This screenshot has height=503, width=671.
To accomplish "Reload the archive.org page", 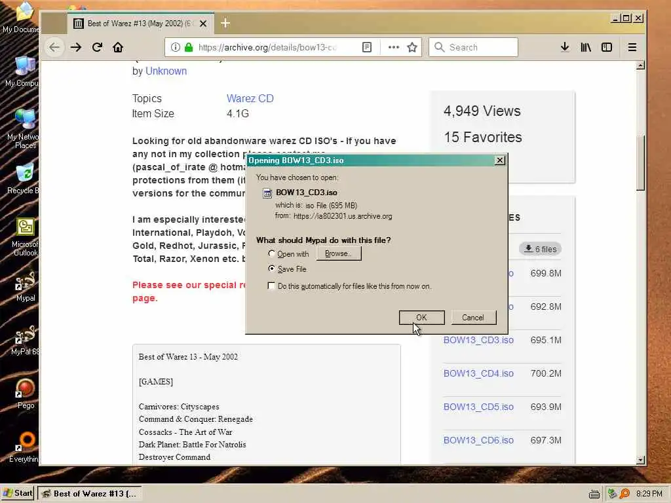I will (x=97, y=47).
